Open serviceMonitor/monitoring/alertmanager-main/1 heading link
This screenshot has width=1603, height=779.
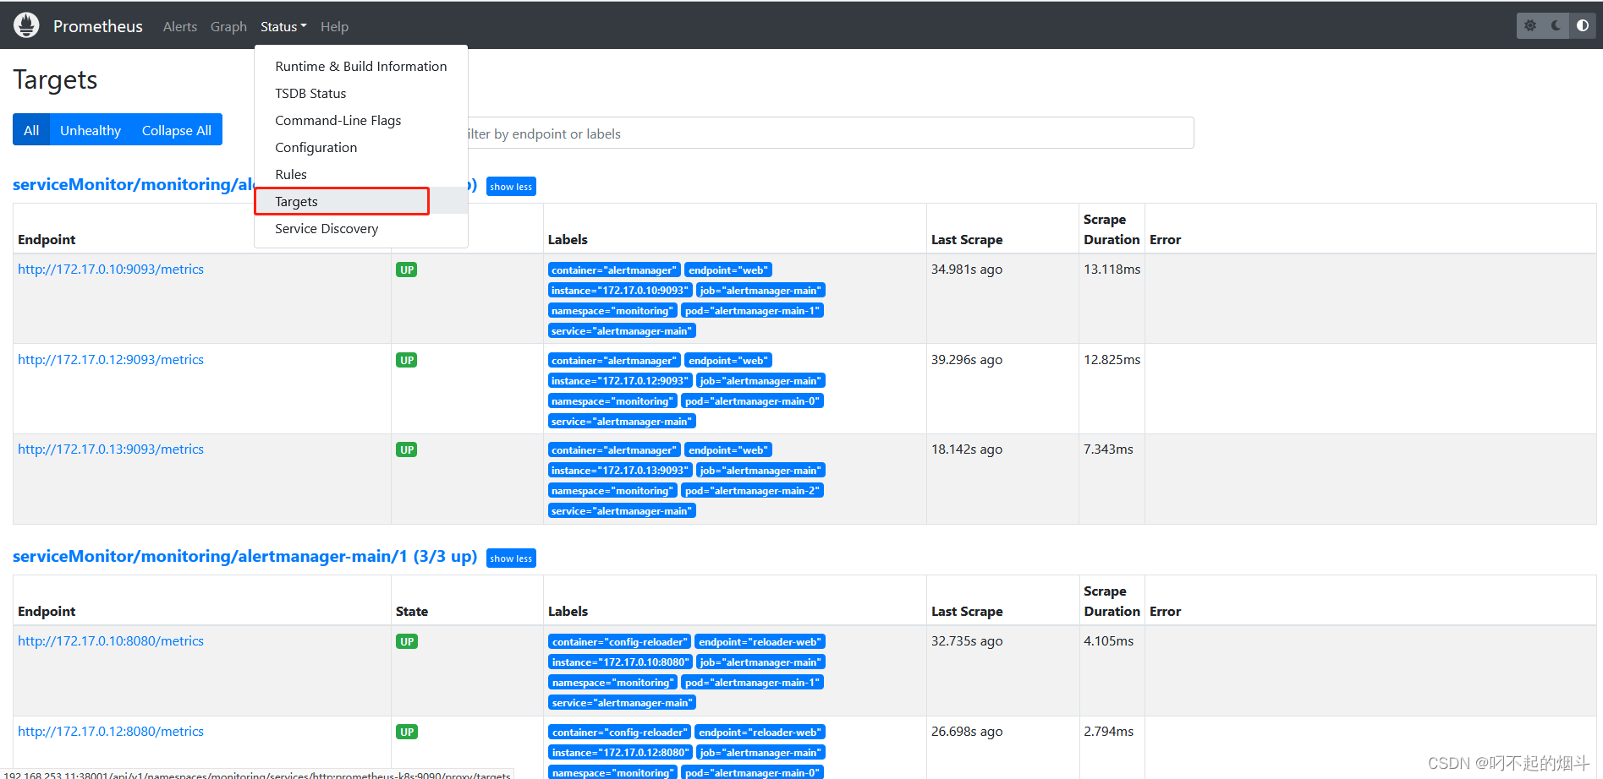244,556
